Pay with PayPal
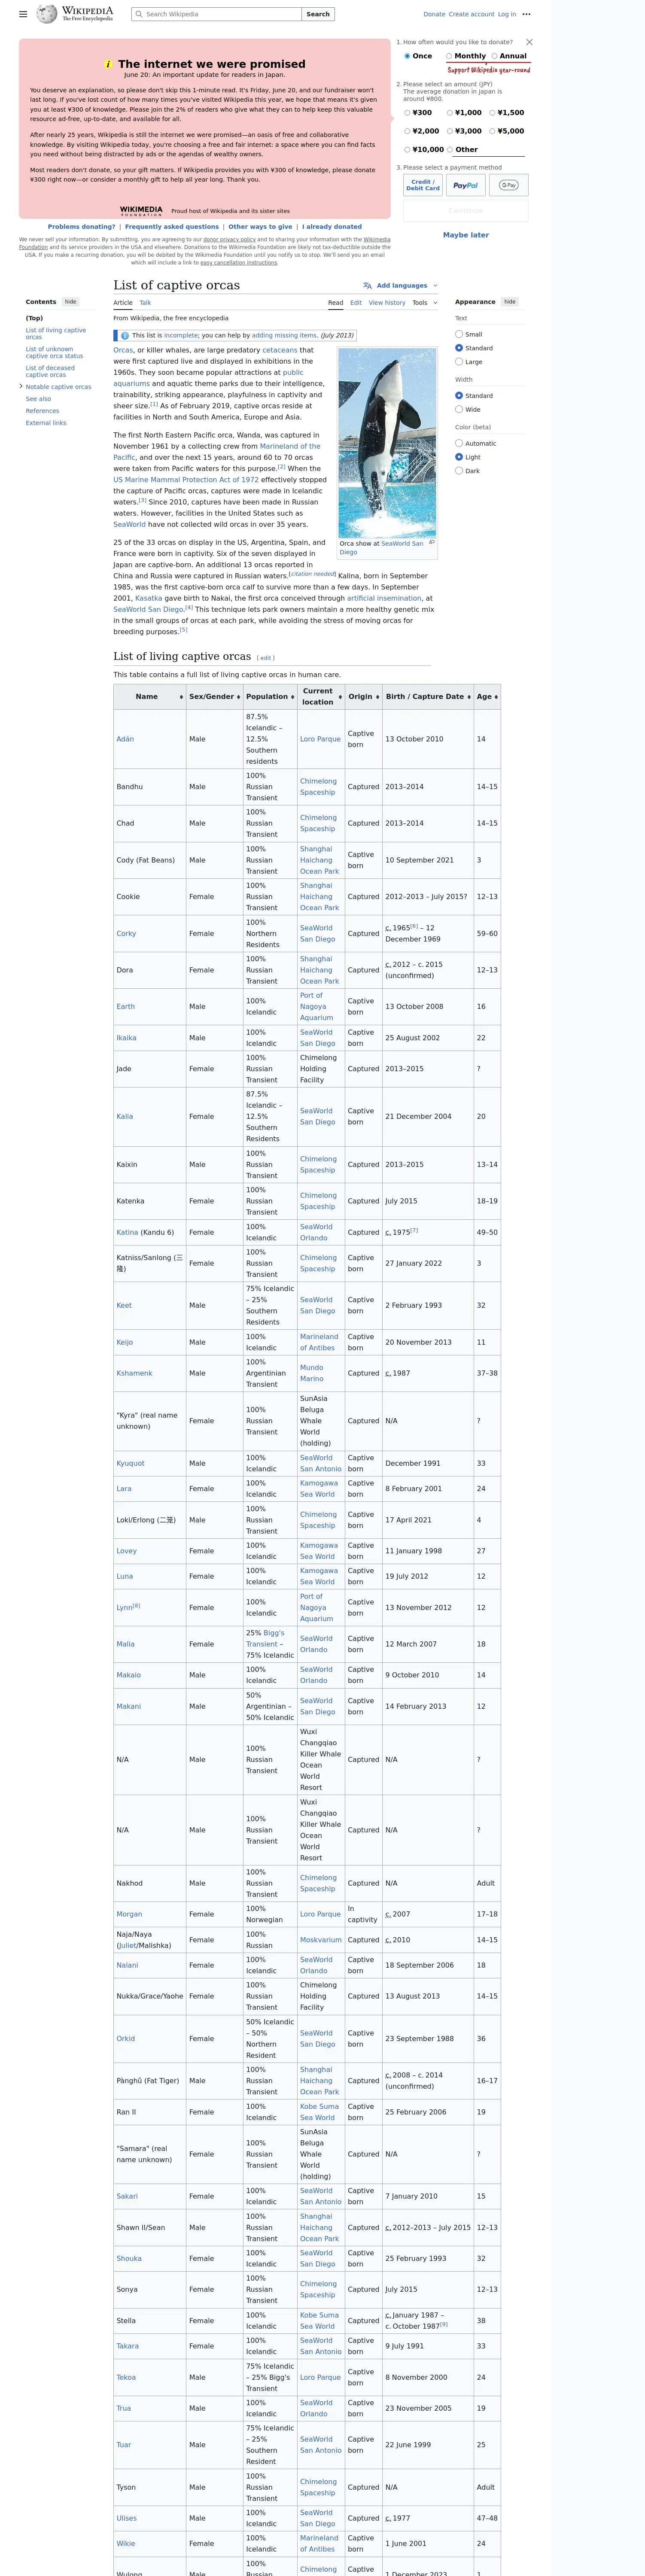 [x=465, y=185]
